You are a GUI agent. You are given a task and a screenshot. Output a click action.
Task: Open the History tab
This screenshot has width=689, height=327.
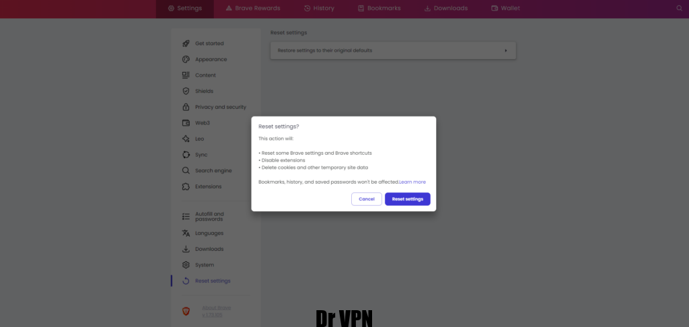319,8
